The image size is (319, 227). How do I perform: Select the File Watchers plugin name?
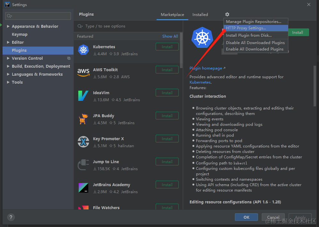click(106, 208)
